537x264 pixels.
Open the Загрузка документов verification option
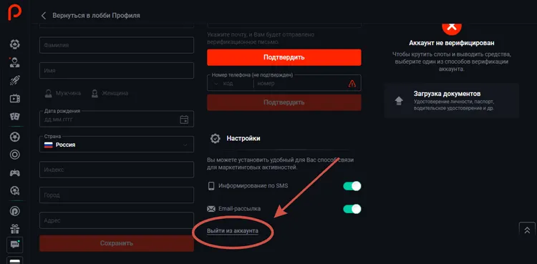(451, 101)
